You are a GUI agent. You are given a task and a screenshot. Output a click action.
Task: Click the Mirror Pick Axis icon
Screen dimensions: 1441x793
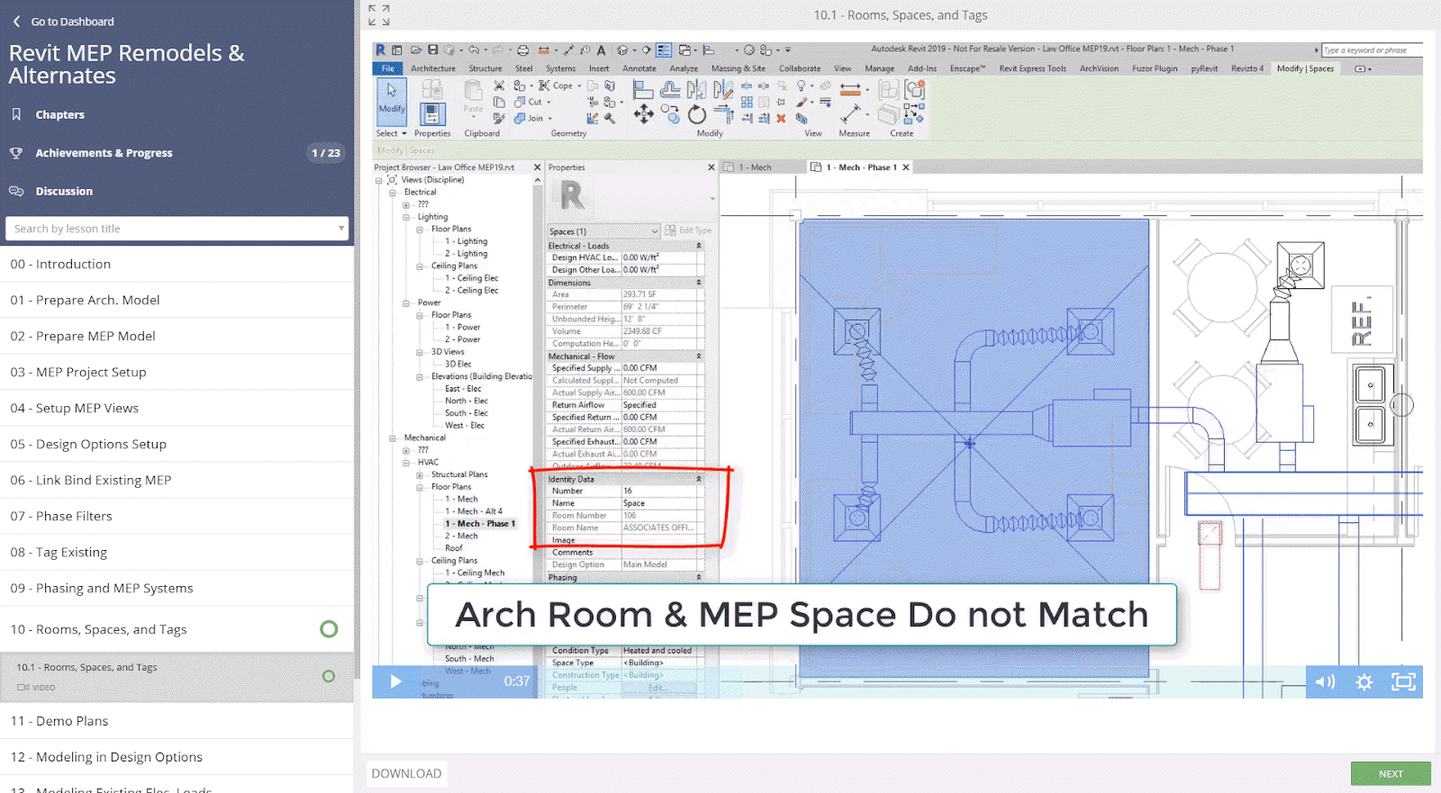(696, 89)
